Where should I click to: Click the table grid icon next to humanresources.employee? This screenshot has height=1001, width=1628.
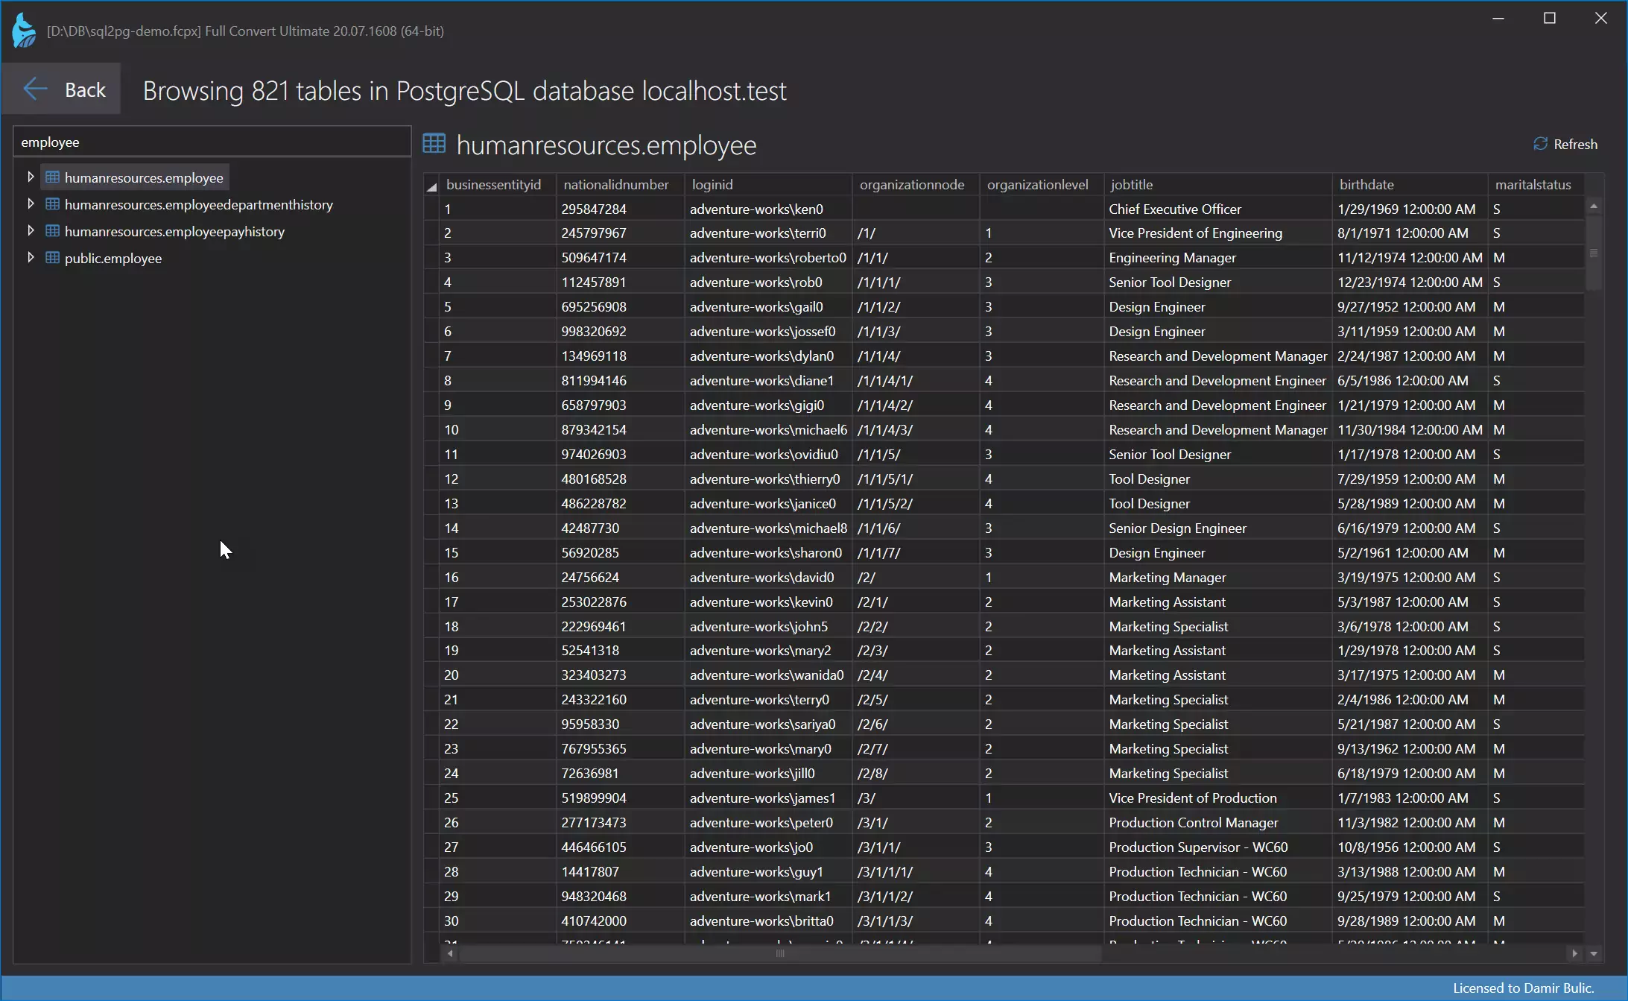coord(52,177)
